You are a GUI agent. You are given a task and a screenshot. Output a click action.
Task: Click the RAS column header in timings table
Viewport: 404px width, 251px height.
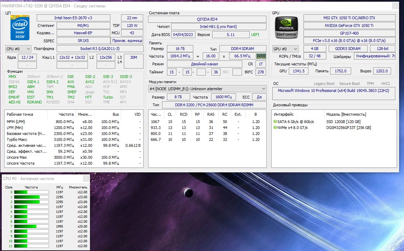[211, 114]
